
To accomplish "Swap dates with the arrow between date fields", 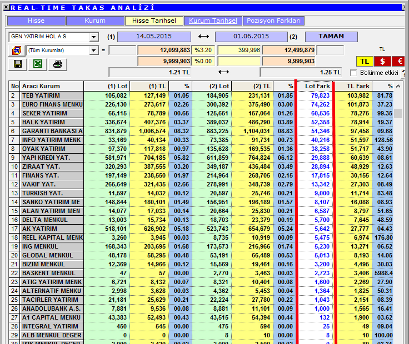I will [x=203, y=37].
